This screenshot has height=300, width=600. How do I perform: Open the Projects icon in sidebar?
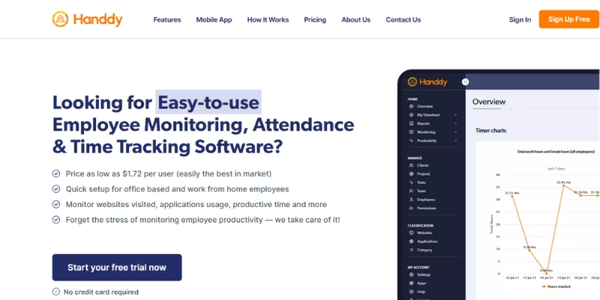point(412,174)
